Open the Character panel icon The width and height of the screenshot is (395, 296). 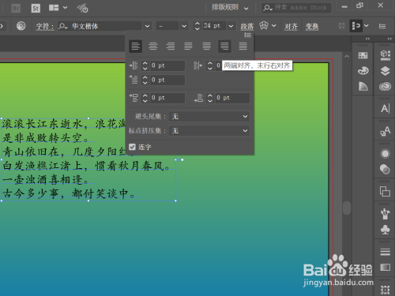pyautogui.click(x=385, y=108)
